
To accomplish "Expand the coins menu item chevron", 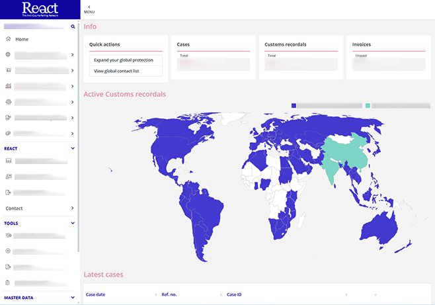I will click(x=73, y=134).
